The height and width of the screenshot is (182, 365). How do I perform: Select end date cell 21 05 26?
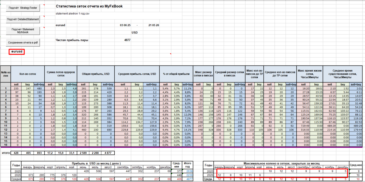pos(154,25)
